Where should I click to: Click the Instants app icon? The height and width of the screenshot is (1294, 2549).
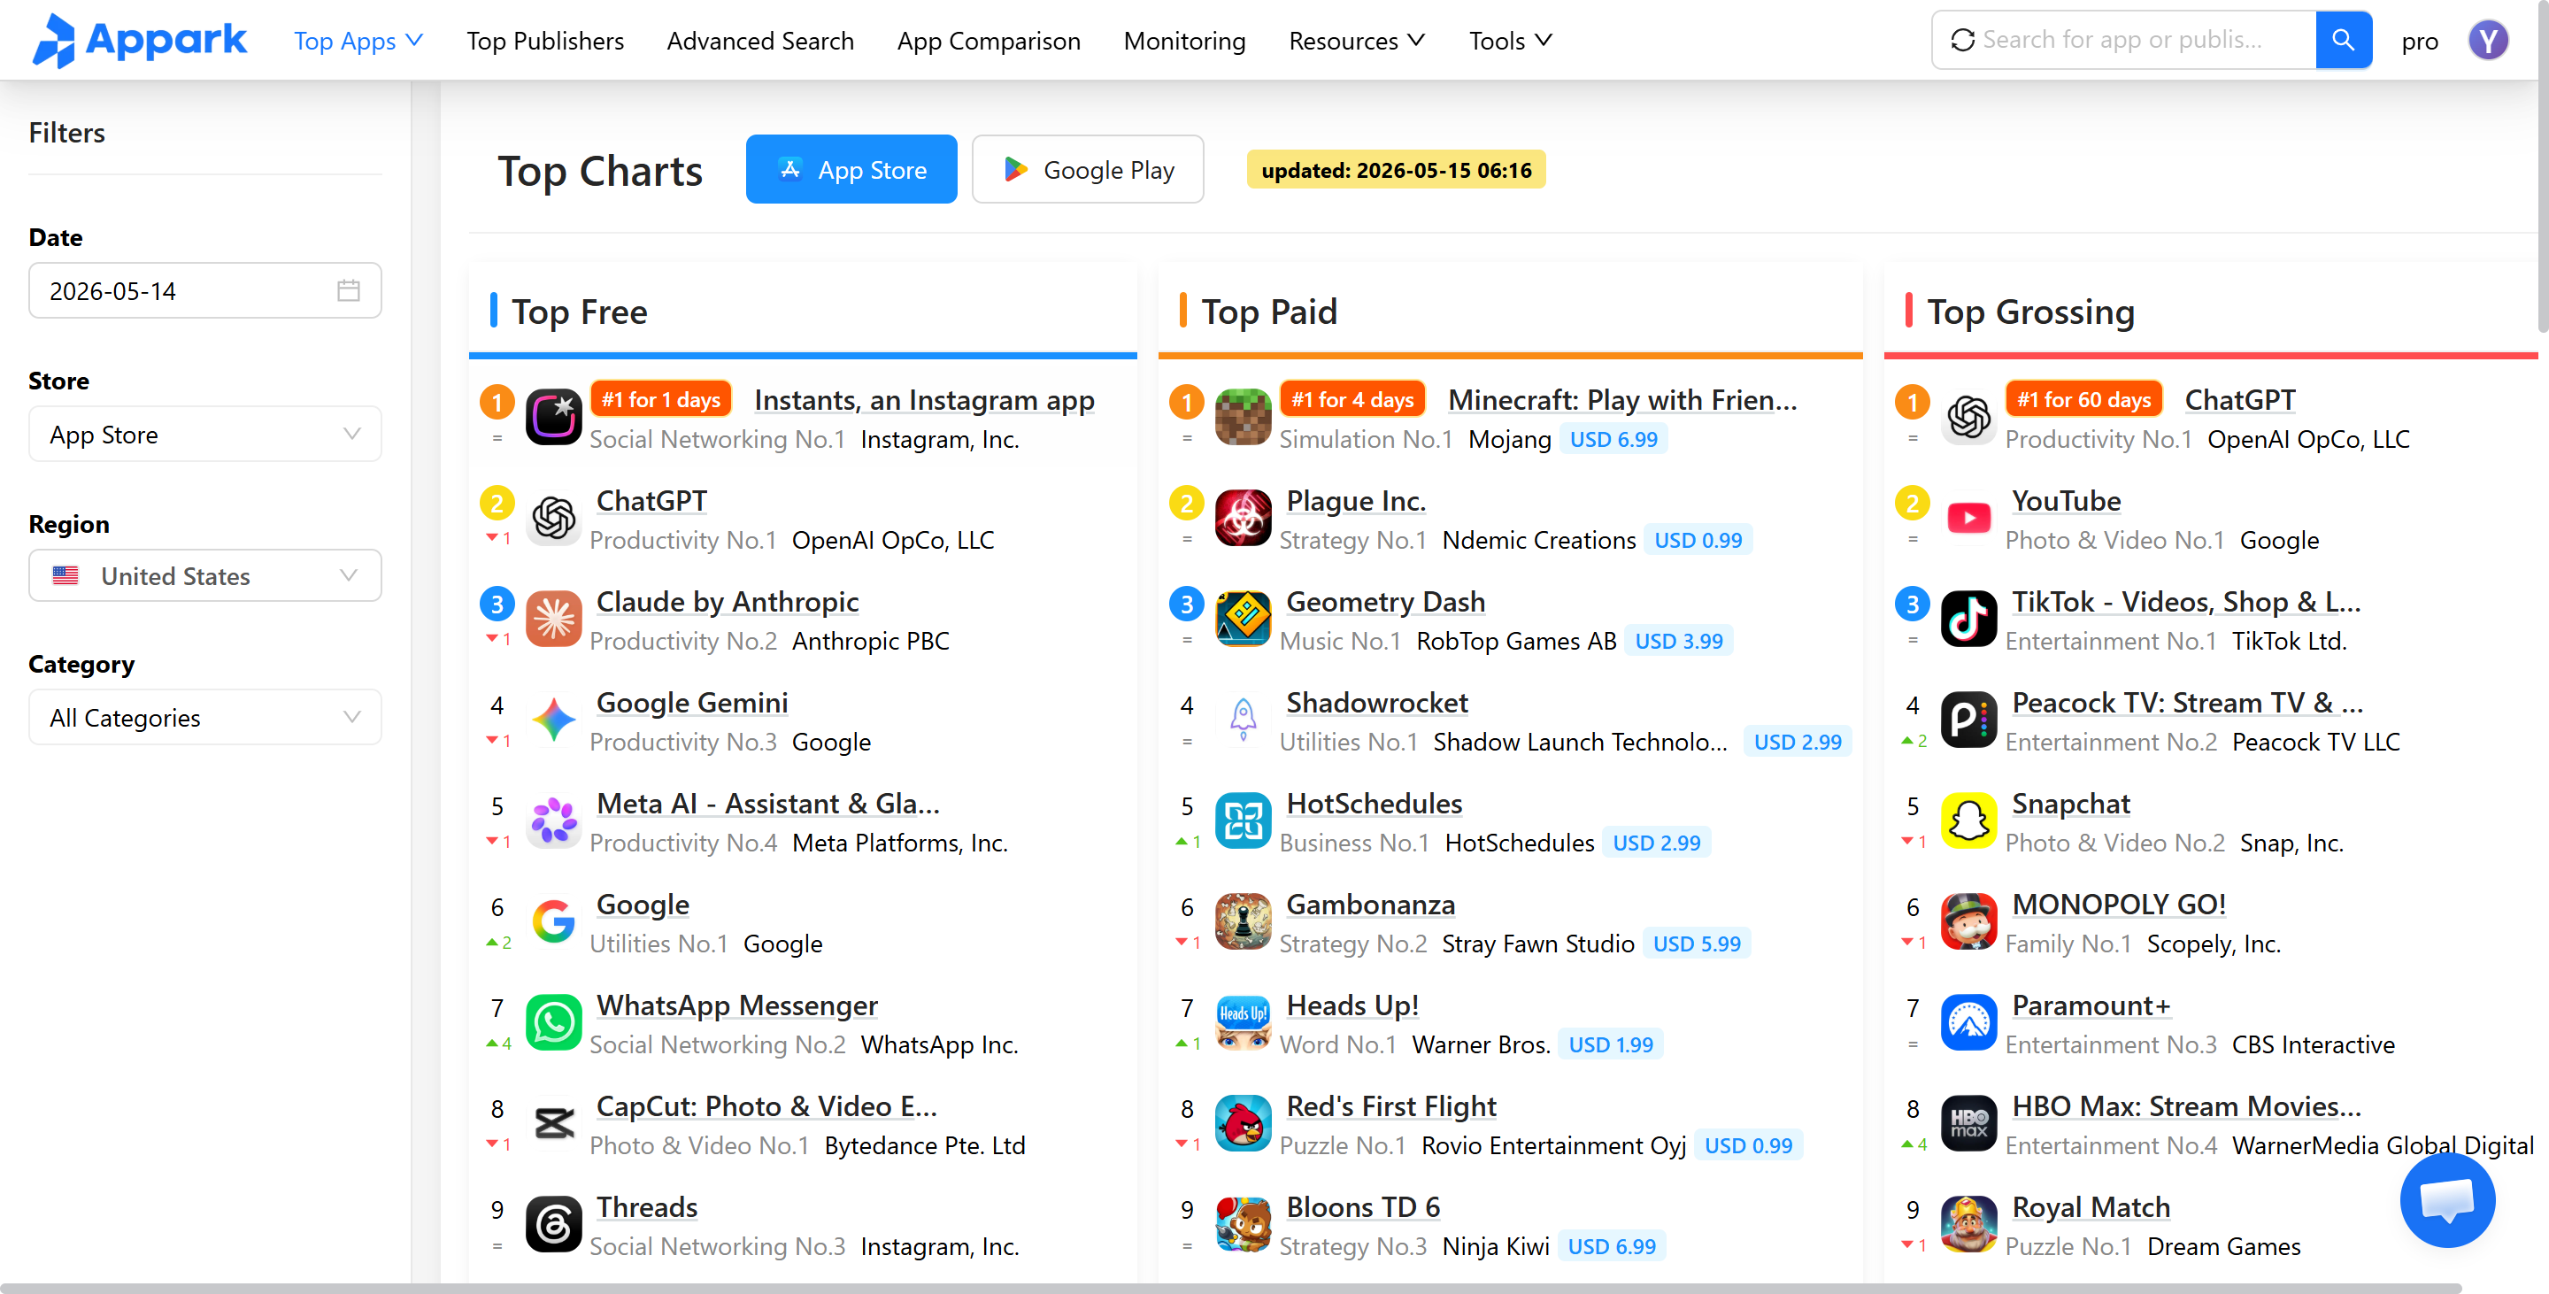point(553,418)
